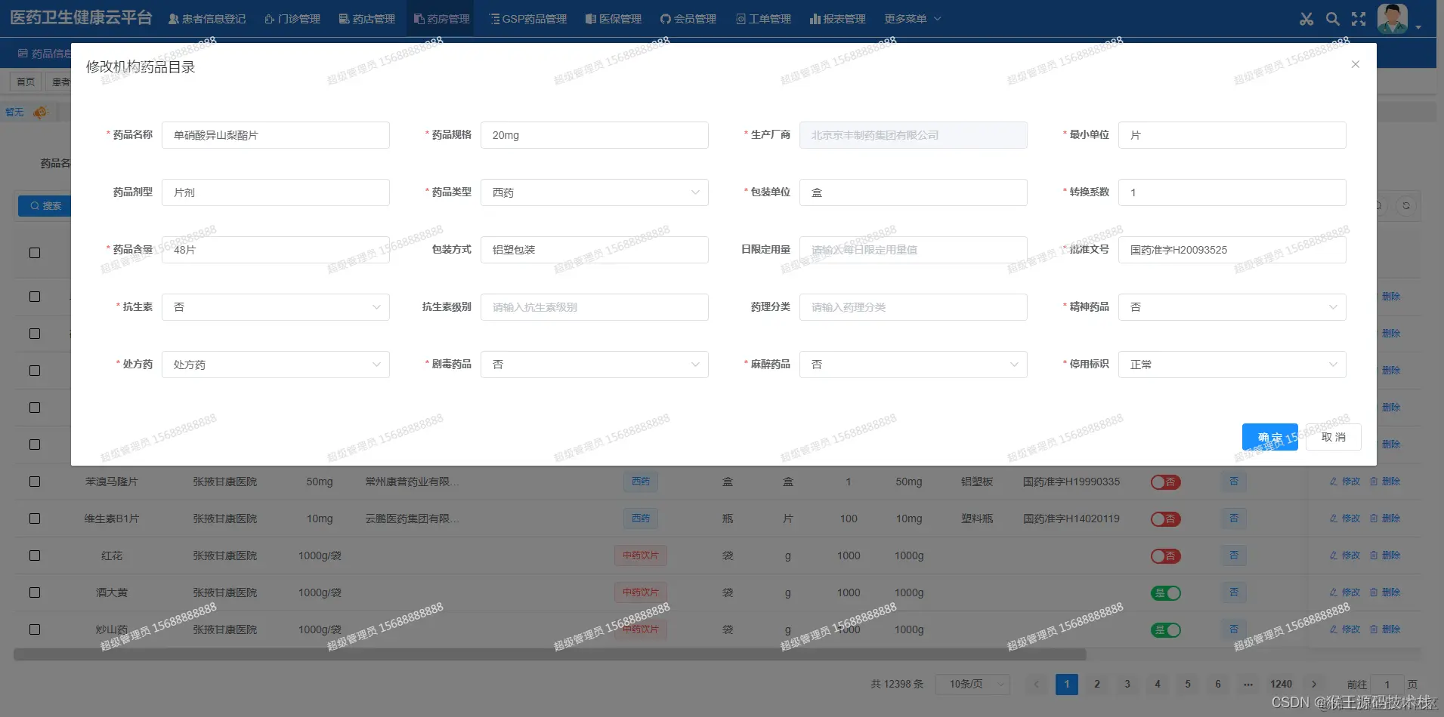Image resolution: width=1444 pixels, height=717 pixels.
Task: Click 修改 edit icon for 炒山药 row
Action: pyautogui.click(x=1345, y=629)
